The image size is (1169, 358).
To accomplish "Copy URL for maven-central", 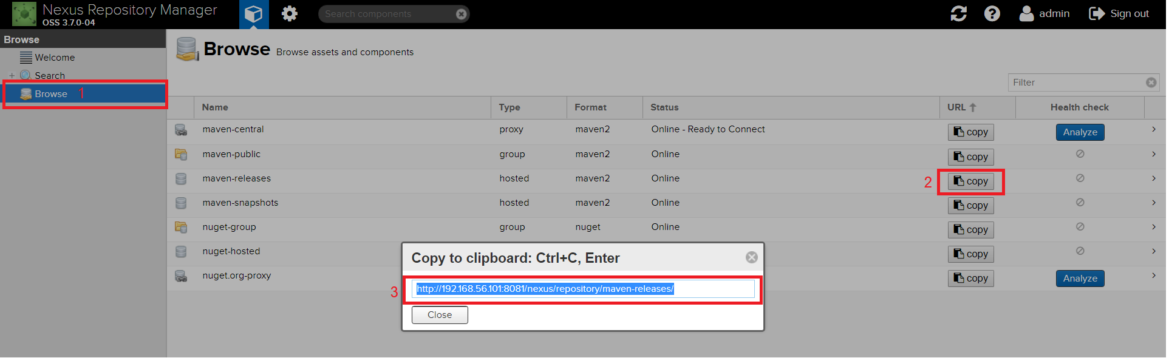I will click(971, 132).
